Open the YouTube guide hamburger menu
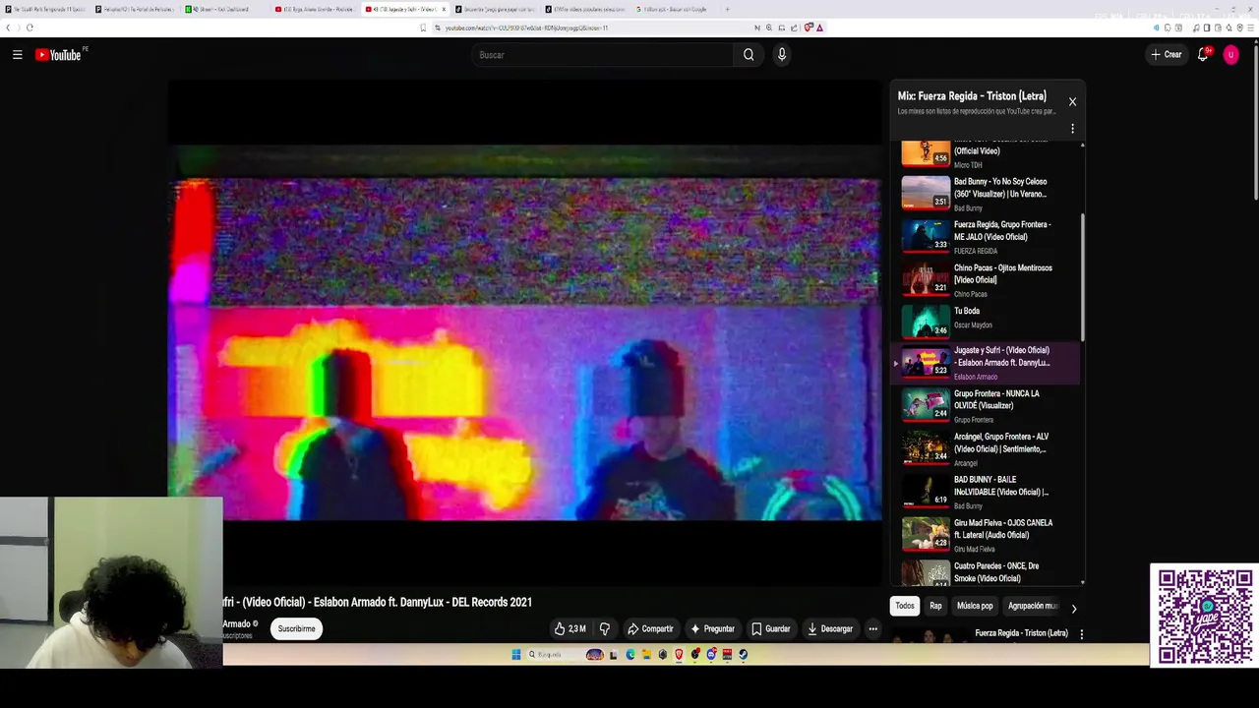The height and width of the screenshot is (708, 1259). [x=17, y=55]
